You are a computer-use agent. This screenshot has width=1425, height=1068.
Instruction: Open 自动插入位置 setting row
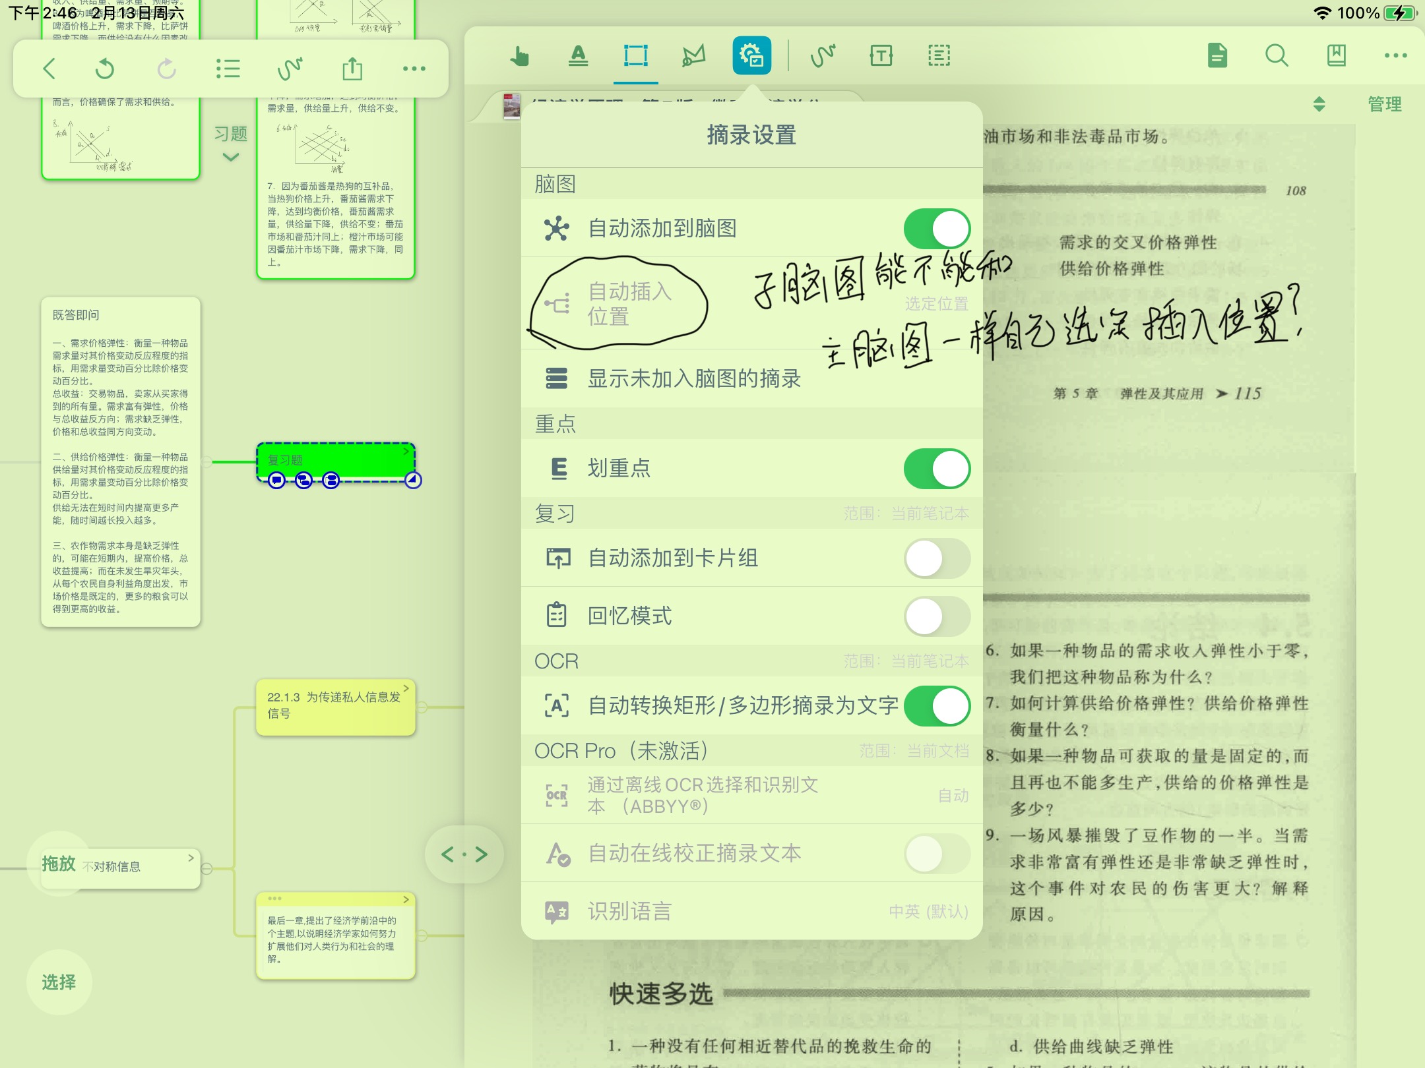click(x=751, y=303)
